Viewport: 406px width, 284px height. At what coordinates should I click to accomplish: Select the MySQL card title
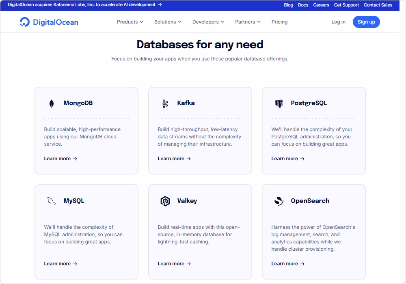coord(74,201)
